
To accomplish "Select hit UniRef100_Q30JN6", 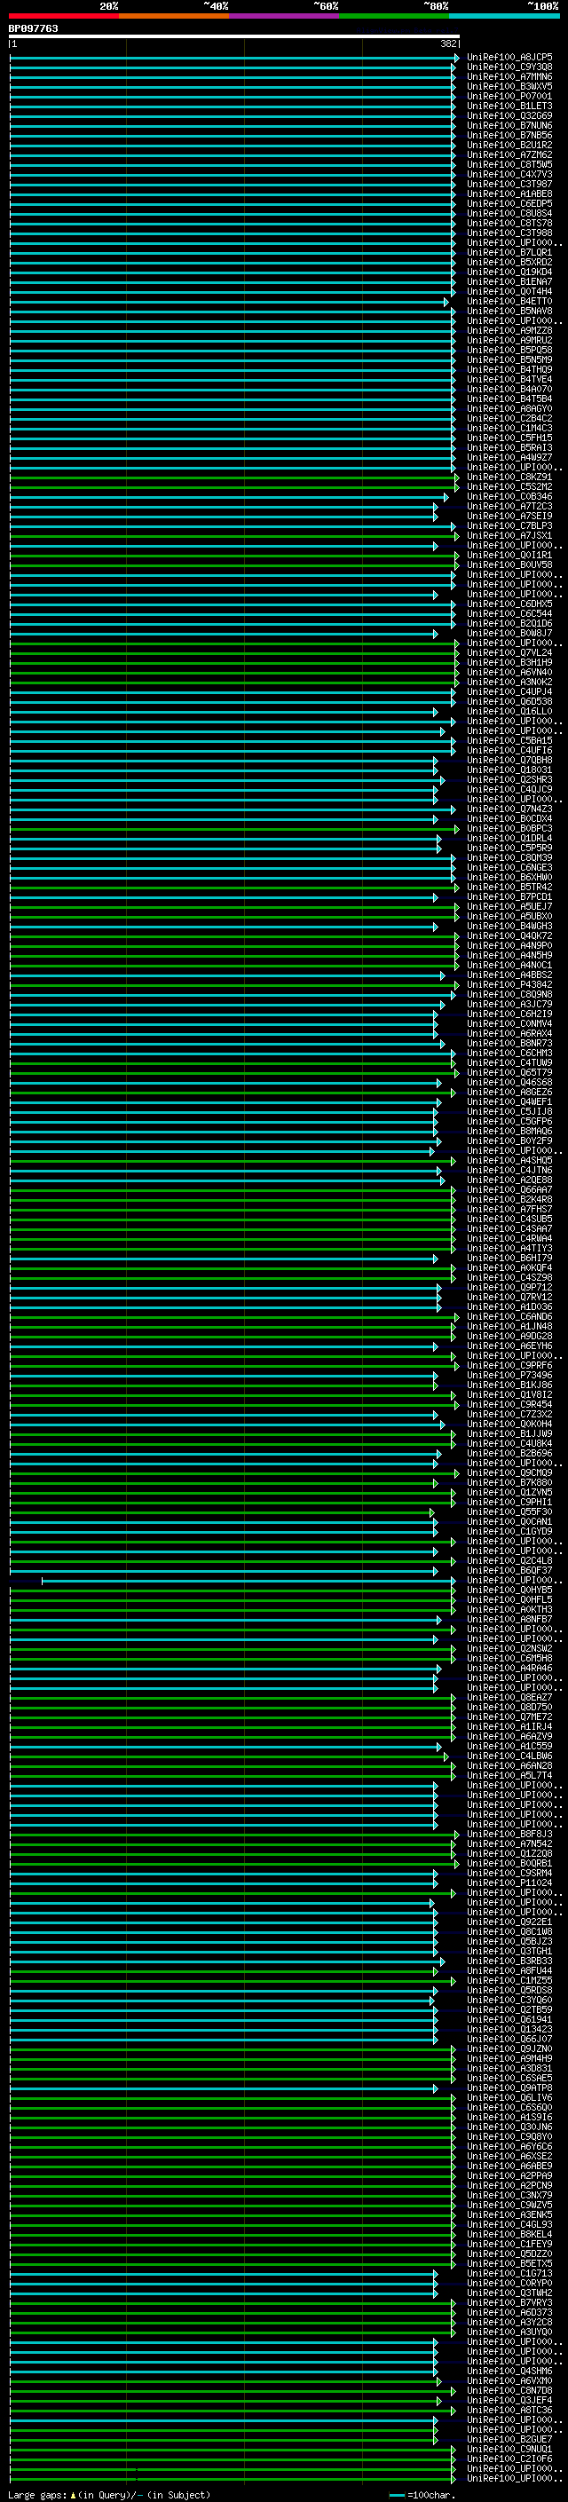I will click(509, 2127).
